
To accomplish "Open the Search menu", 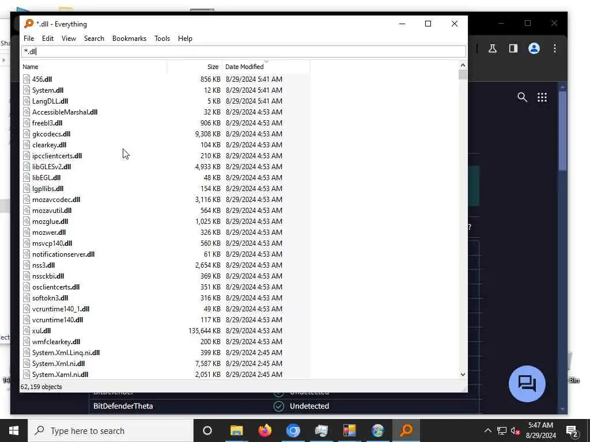I will 94,39.
